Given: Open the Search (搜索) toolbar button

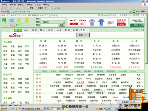Looking at the screenshot, I should click(30, 8).
